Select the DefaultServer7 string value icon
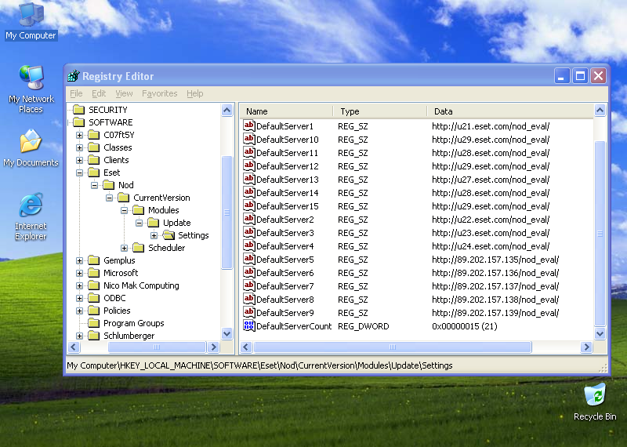This screenshot has width=627, height=447. (249, 286)
